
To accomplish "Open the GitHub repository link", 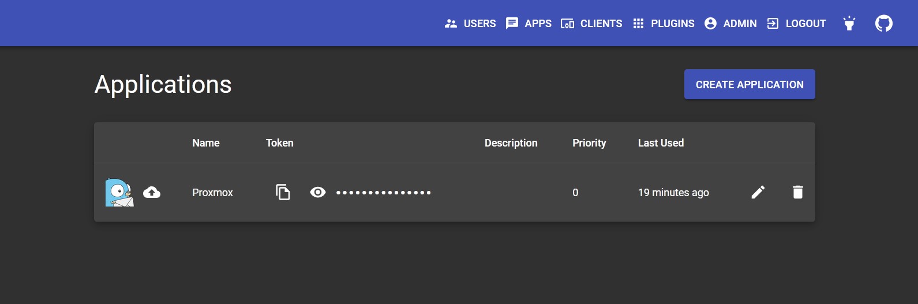I will 884,23.
